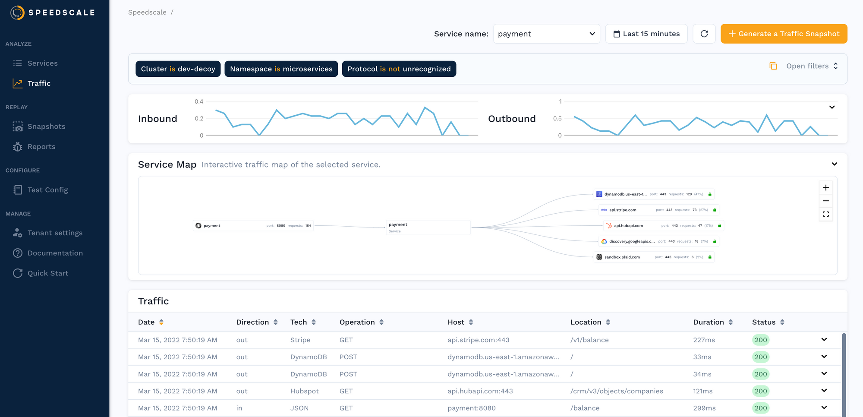Go to Test Config page
The height and width of the screenshot is (417, 863).
pos(47,190)
